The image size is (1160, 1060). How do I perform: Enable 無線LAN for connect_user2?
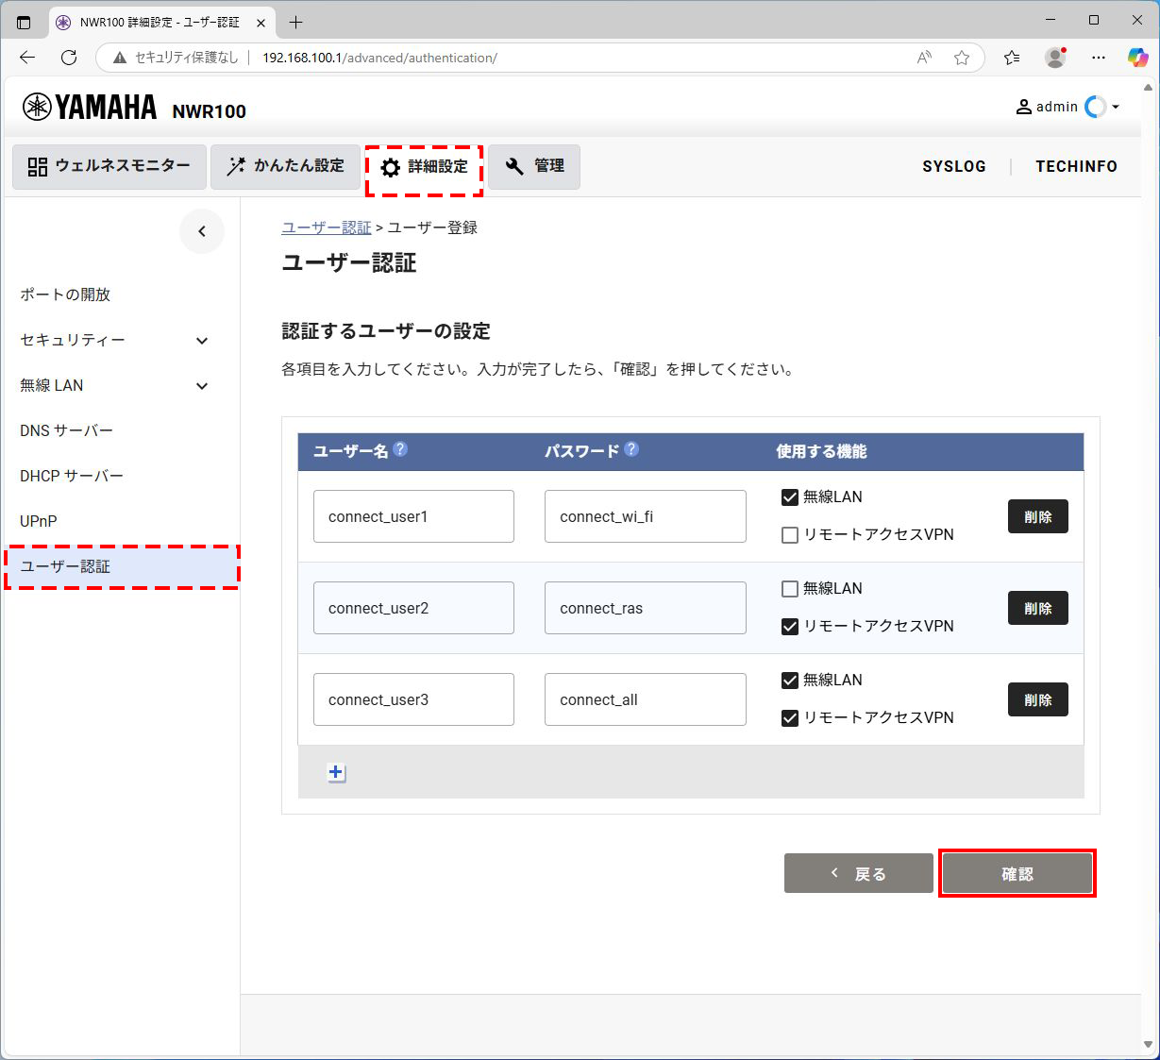pos(789,588)
